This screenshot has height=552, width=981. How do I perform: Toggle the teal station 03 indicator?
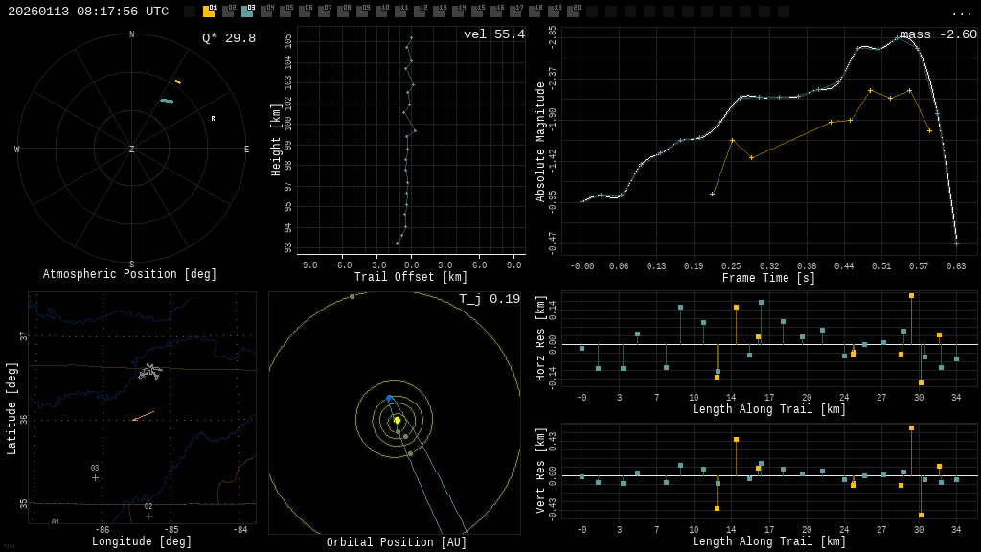pyautogui.click(x=247, y=11)
